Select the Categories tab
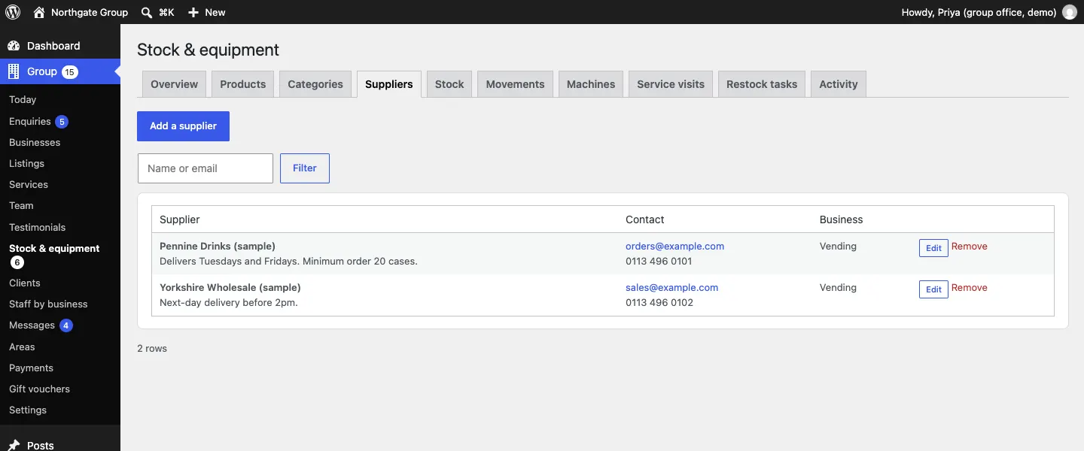This screenshot has width=1084, height=451. pyautogui.click(x=315, y=84)
